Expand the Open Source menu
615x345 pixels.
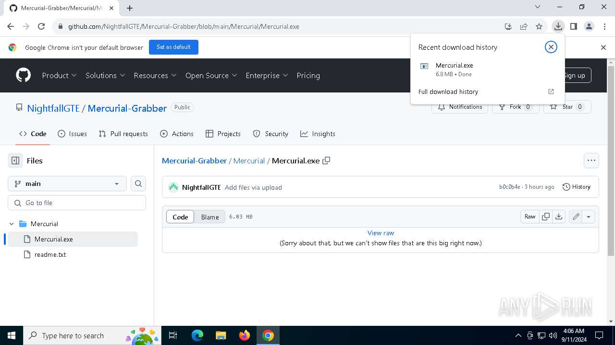pos(211,75)
